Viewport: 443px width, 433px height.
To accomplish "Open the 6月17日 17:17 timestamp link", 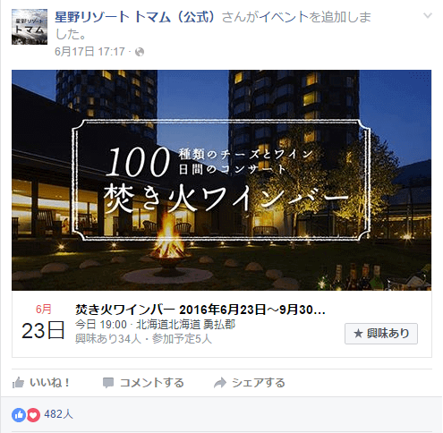I will click(89, 52).
